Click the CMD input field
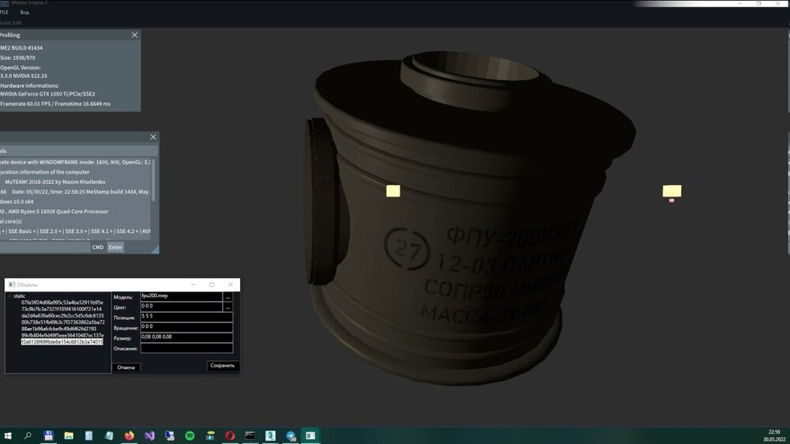The image size is (790, 444). click(47, 247)
